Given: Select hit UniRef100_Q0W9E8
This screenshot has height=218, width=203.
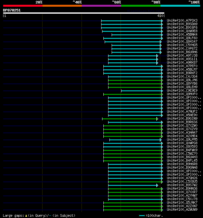Looking at the screenshot, I should (x=182, y=31).
